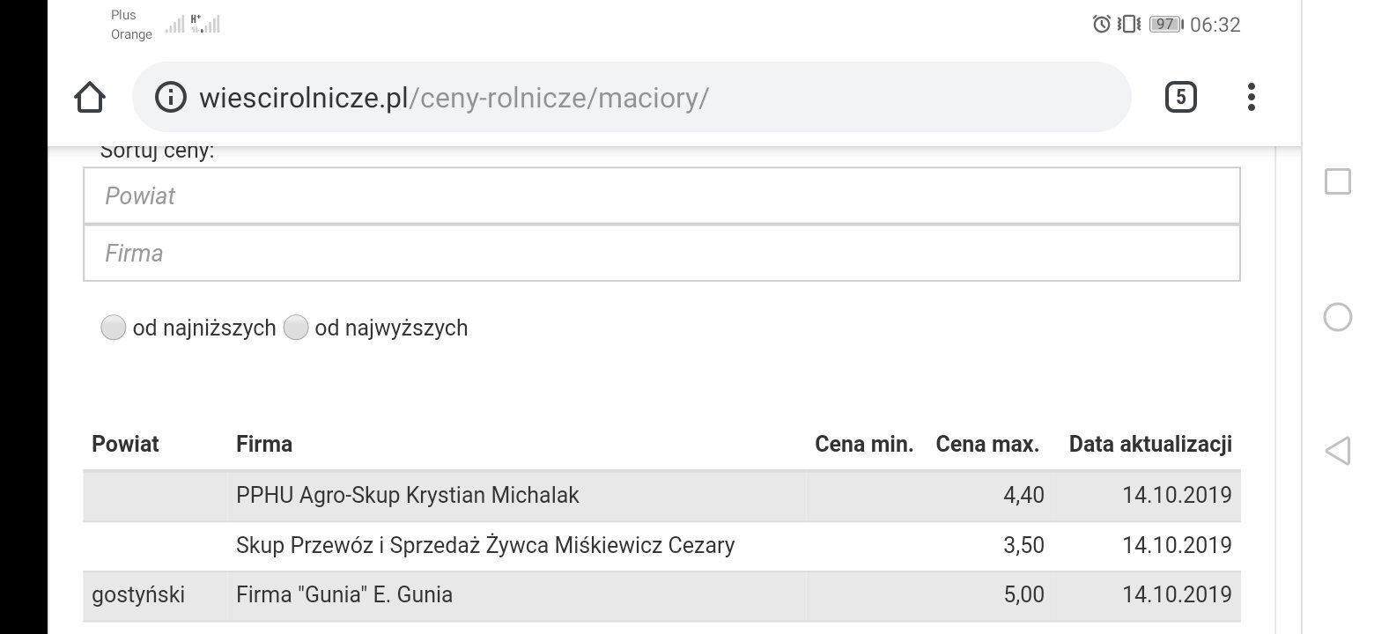Image resolution: width=1374 pixels, height=634 pixels.
Task: Click the Powiat filter input field
Action: coord(661,195)
